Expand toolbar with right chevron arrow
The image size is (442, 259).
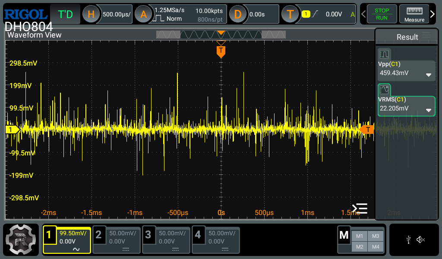click(433, 14)
